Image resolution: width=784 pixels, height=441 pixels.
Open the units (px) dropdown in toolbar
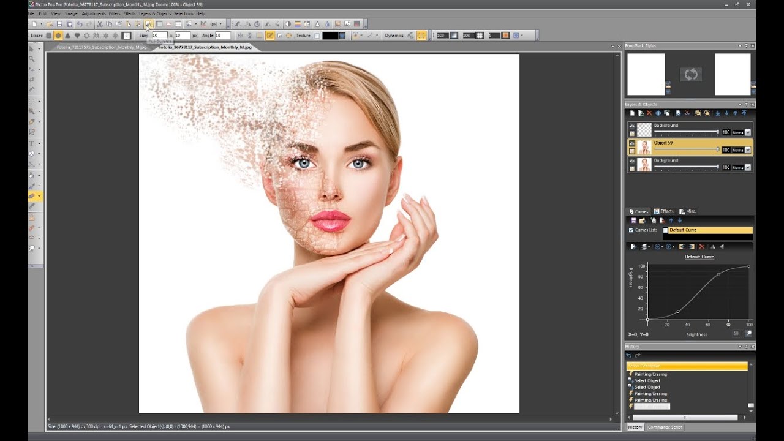pos(216,24)
